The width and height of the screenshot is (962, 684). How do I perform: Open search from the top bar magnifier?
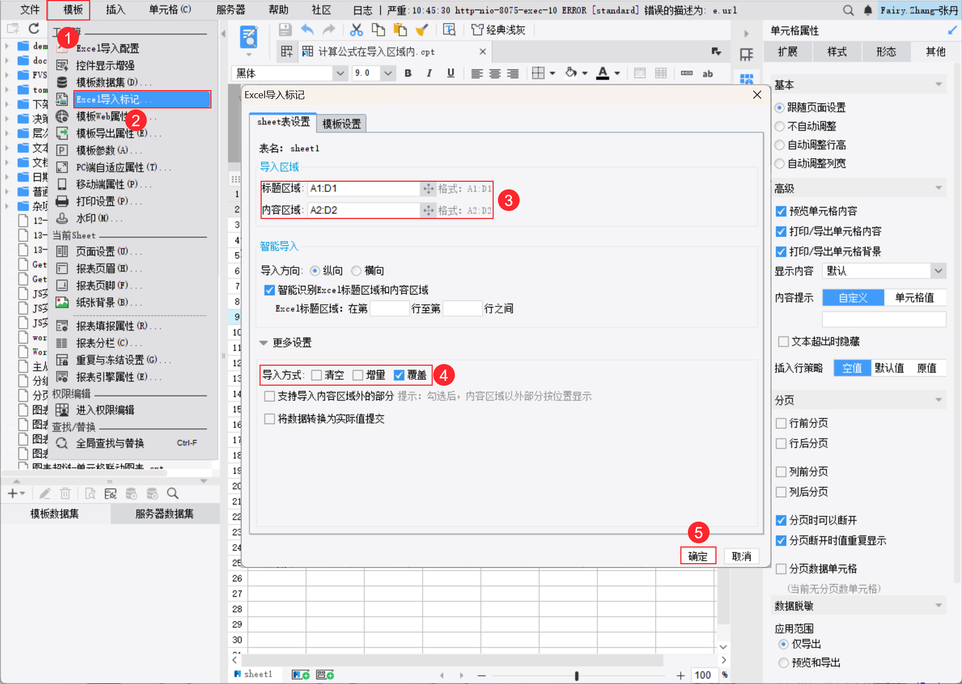(848, 10)
